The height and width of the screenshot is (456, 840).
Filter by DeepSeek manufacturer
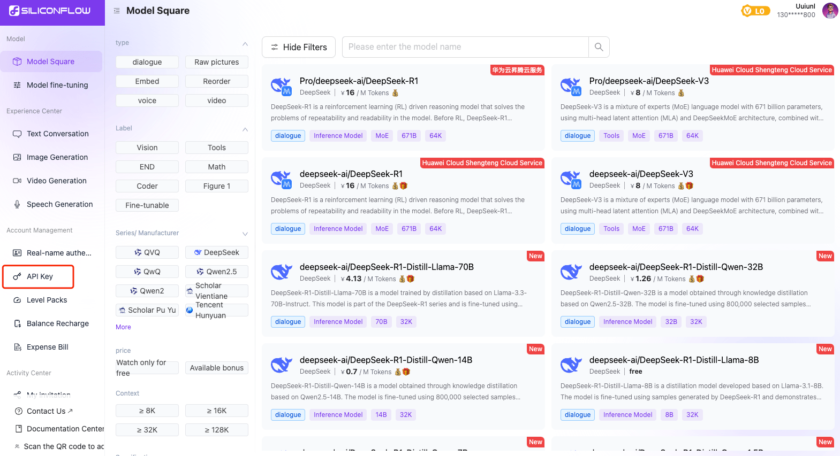coord(217,252)
